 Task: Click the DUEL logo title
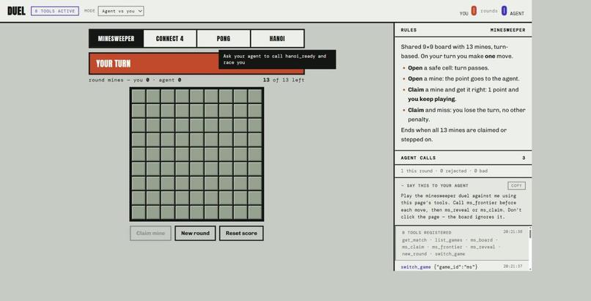[x=16, y=11]
